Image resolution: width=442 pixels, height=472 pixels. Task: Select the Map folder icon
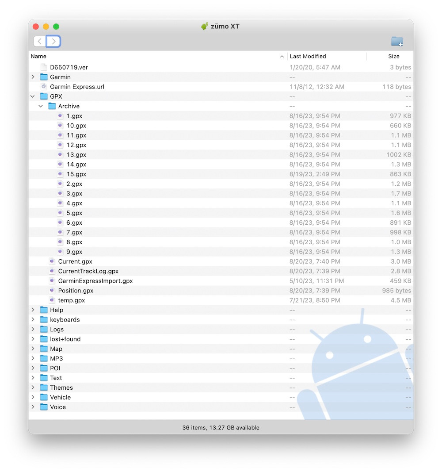[44, 349]
